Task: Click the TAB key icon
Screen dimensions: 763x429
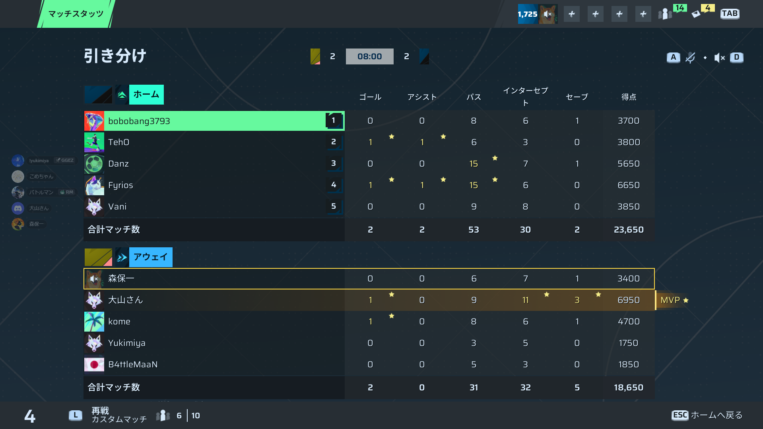Action: tap(730, 14)
